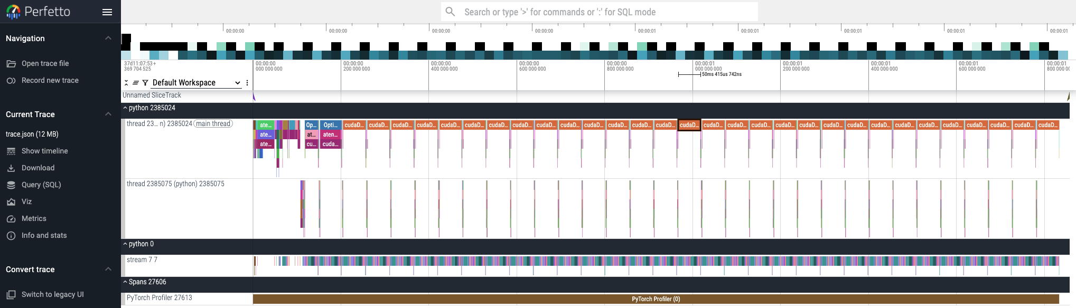Image resolution: width=1076 pixels, height=308 pixels.
Task: Toggle the sidebar hamburger menu
Action: tap(107, 12)
